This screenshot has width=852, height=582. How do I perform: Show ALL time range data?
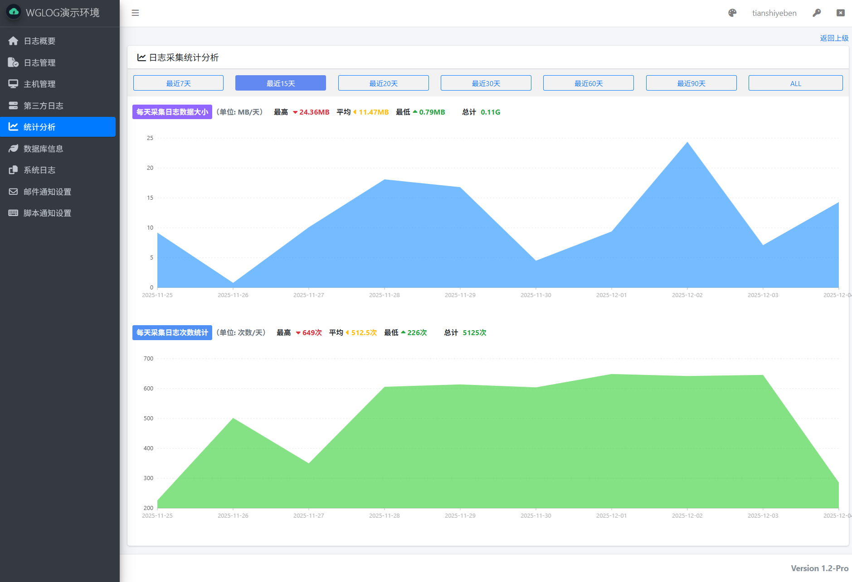[x=796, y=83]
